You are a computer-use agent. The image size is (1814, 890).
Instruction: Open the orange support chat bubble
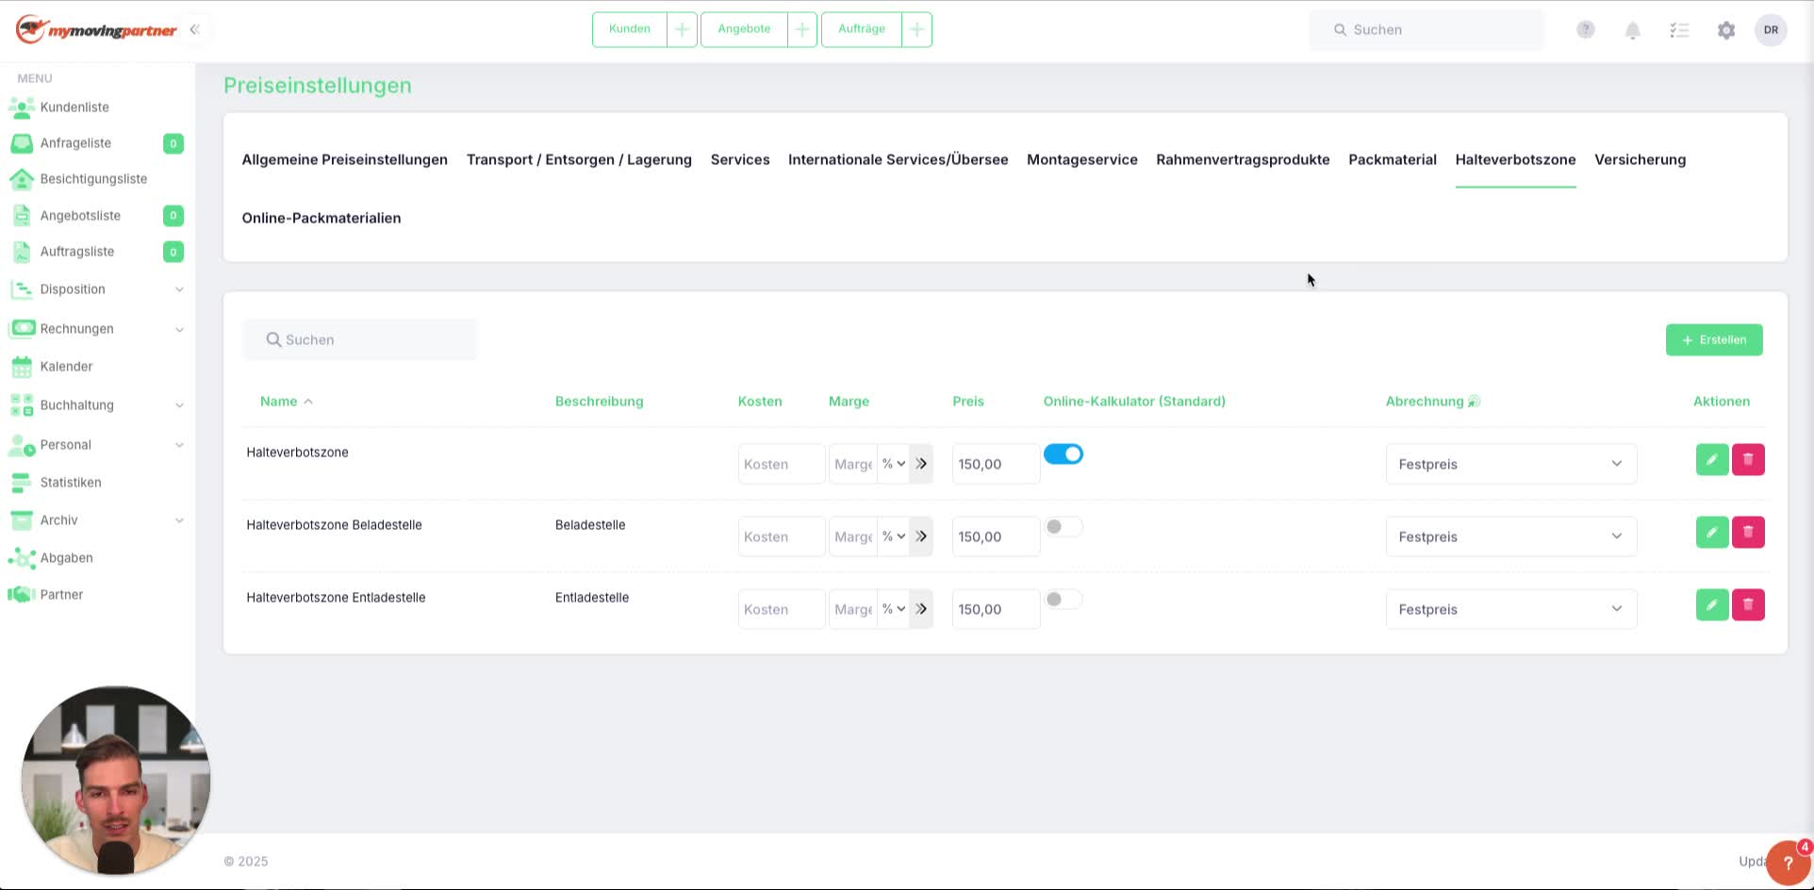point(1788,863)
